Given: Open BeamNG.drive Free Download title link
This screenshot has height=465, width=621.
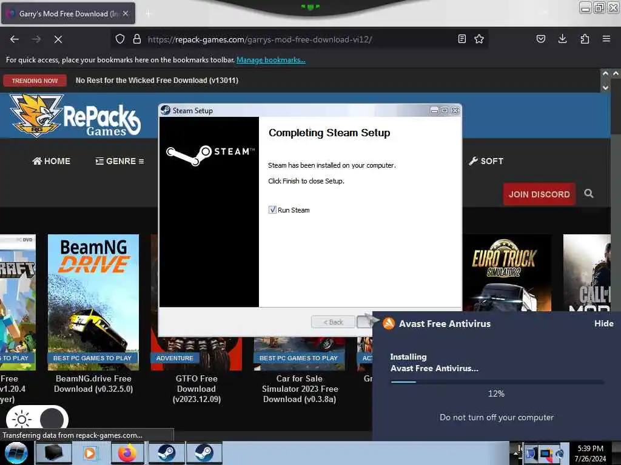Looking at the screenshot, I should coord(93,383).
